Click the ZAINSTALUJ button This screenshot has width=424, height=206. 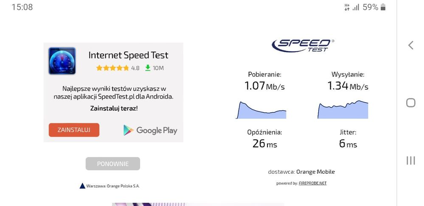(74, 130)
